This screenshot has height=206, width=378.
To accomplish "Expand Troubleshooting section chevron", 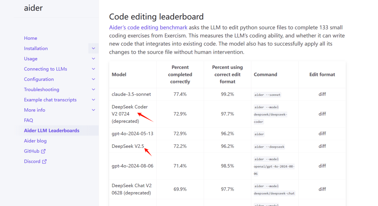I will point(93,89).
